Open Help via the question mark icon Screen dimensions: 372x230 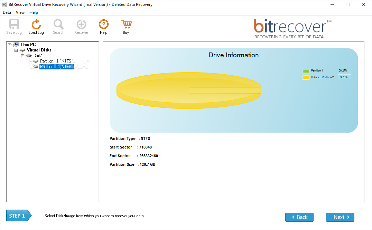point(104,24)
